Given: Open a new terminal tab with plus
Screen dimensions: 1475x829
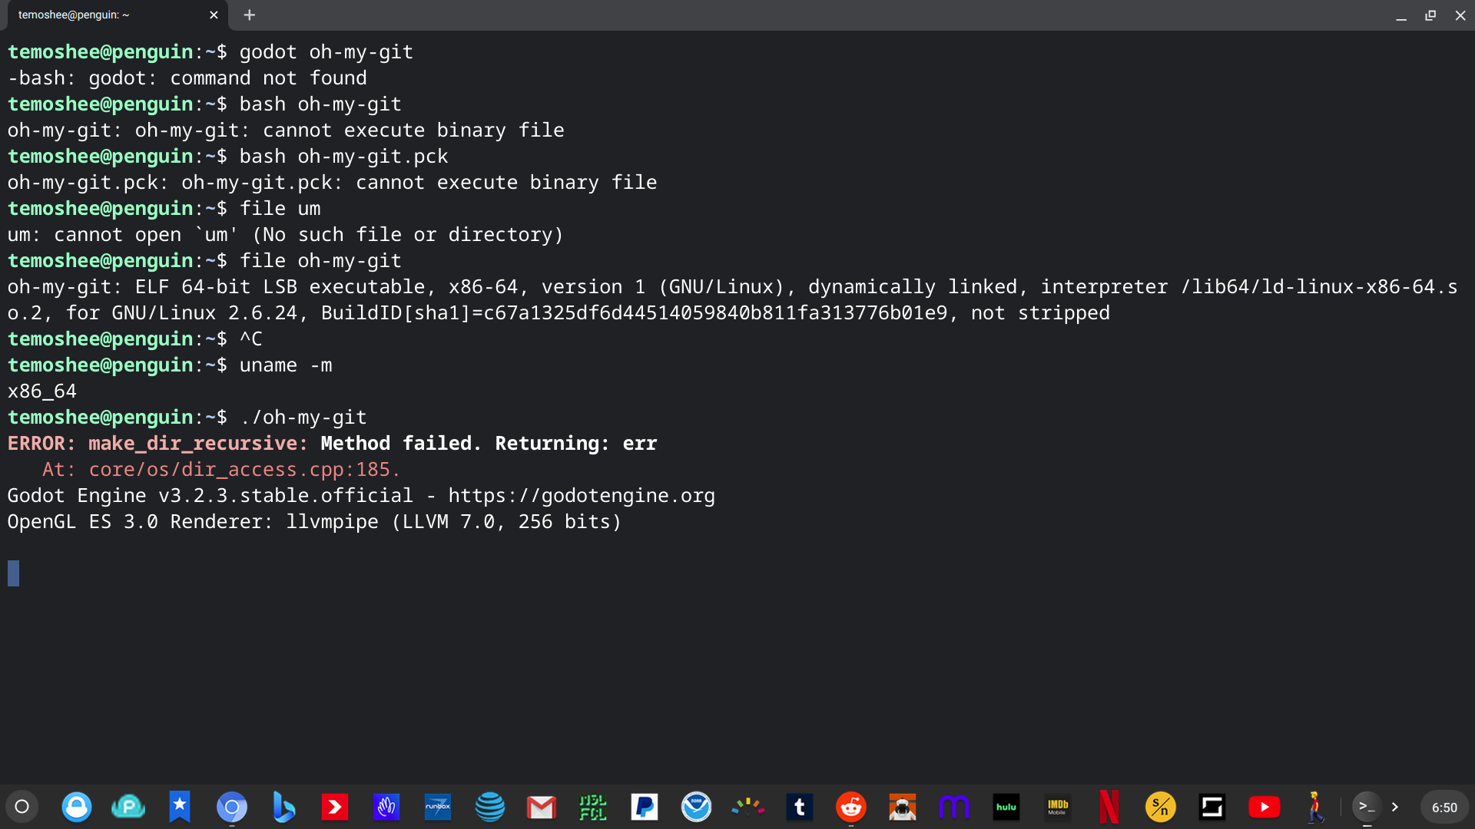Looking at the screenshot, I should click(x=249, y=15).
